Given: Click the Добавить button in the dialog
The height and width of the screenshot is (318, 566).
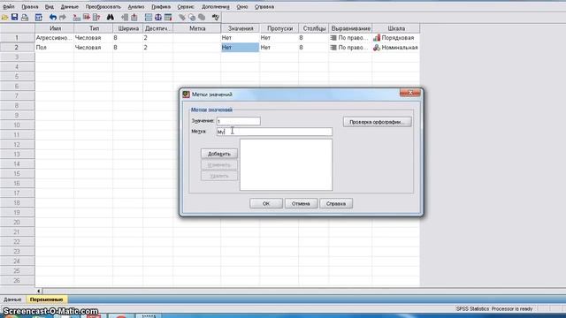Looking at the screenshot, I should point(219,154).
